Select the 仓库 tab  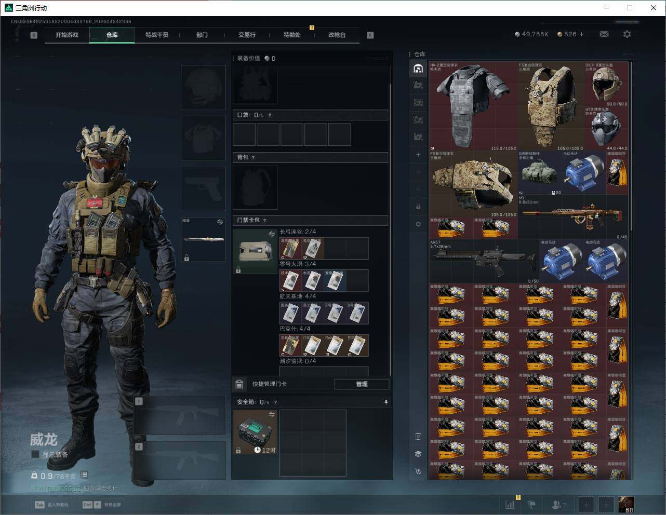[112, 35]
